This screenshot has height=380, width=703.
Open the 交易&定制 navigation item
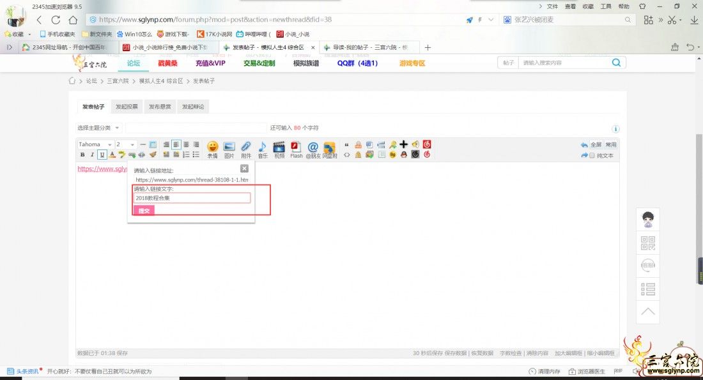click(x=259, y=63)
